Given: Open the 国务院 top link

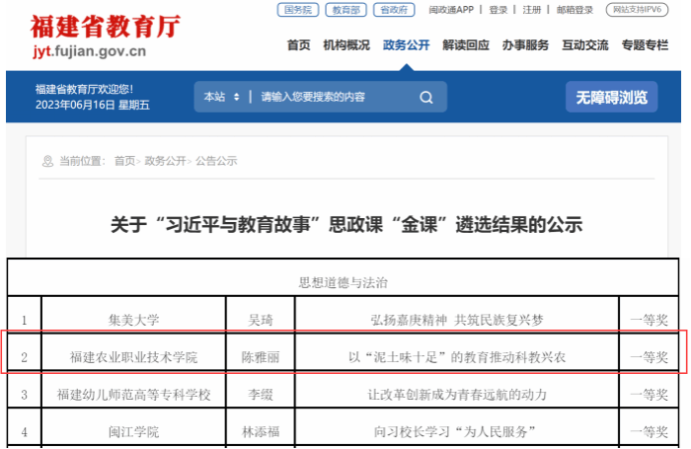Looking at the screenshot, I should coord(297,10).
